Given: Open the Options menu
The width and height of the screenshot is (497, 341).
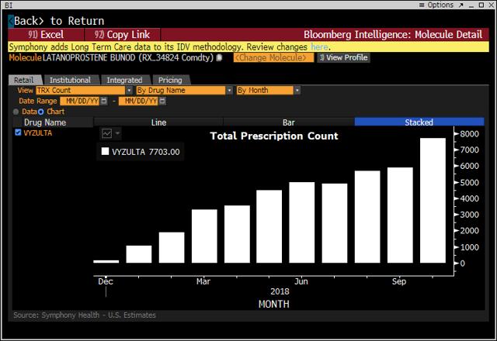Looking at the screenshot, I should point(436,5).
